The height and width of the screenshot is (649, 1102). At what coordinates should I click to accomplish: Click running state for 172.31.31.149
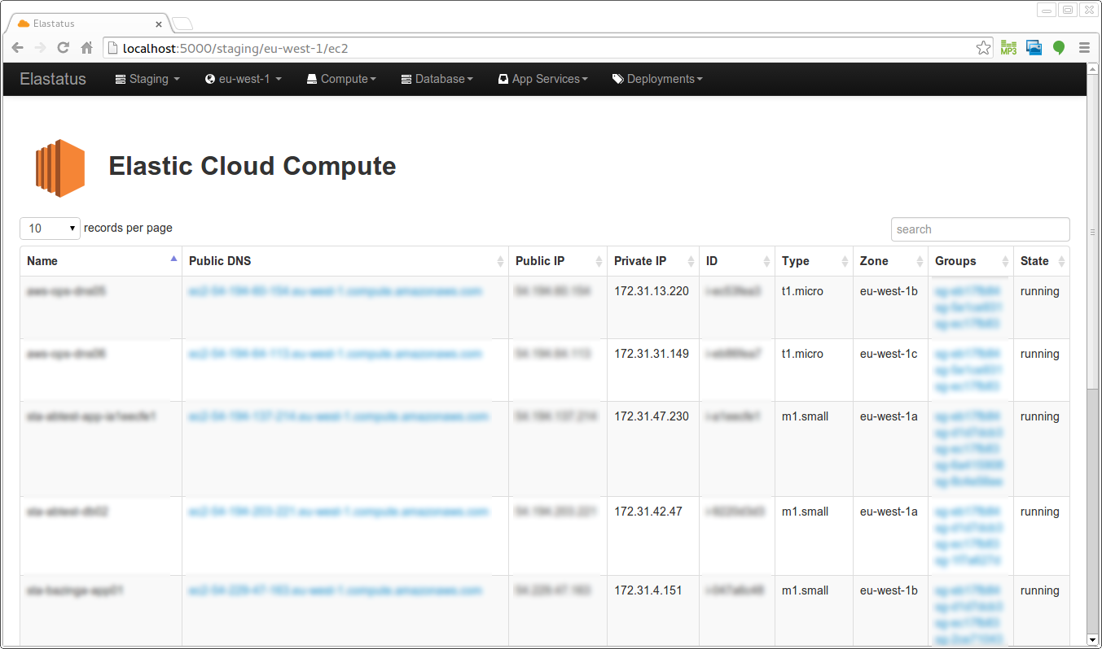click(1040, 354)
